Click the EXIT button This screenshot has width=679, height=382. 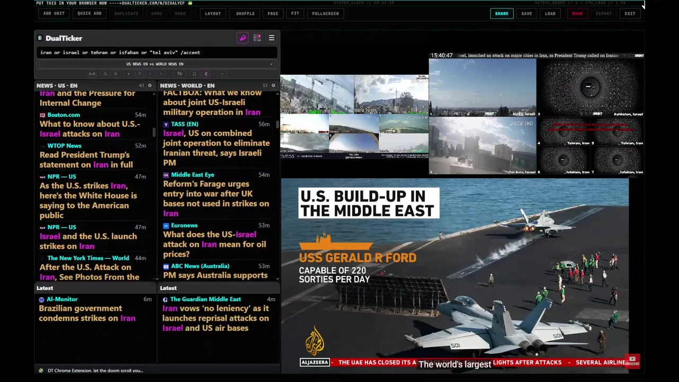click(x=630, y=13)
